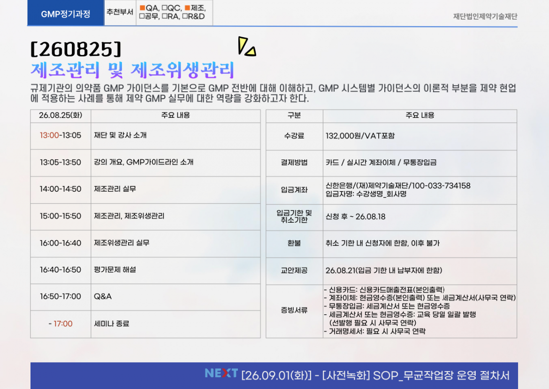Open the 재단법인제약기술재단 link at top right
Screen dimensions: 549x389
click(485, 16)
